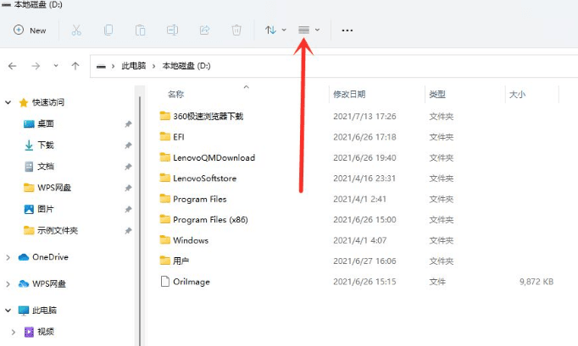Viewport: 578px width, 346px height.
Task: Click the Delete trash can icon
Action: tap(236, 30)
